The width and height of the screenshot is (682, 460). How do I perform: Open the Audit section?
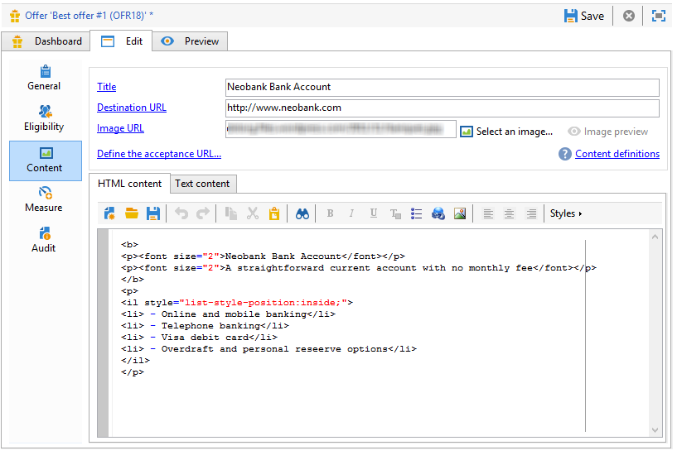[x=44, y=240]
